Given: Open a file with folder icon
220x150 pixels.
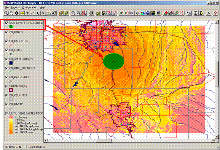Looking at the screenshot, I should click(x=99, y=13).
